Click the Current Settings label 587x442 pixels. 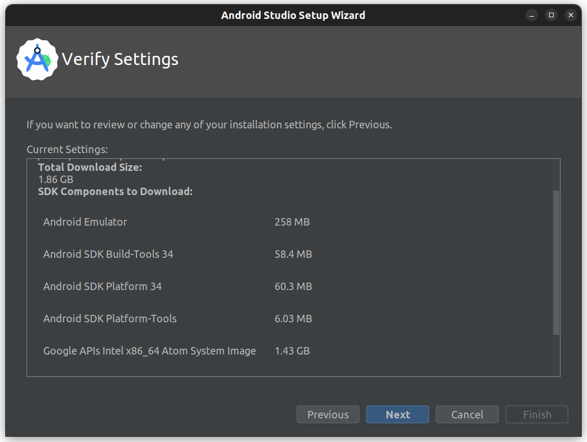[67, 149]
